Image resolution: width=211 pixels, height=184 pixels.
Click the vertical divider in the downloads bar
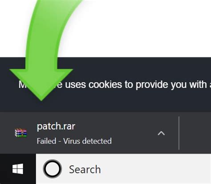click(179, 133)
